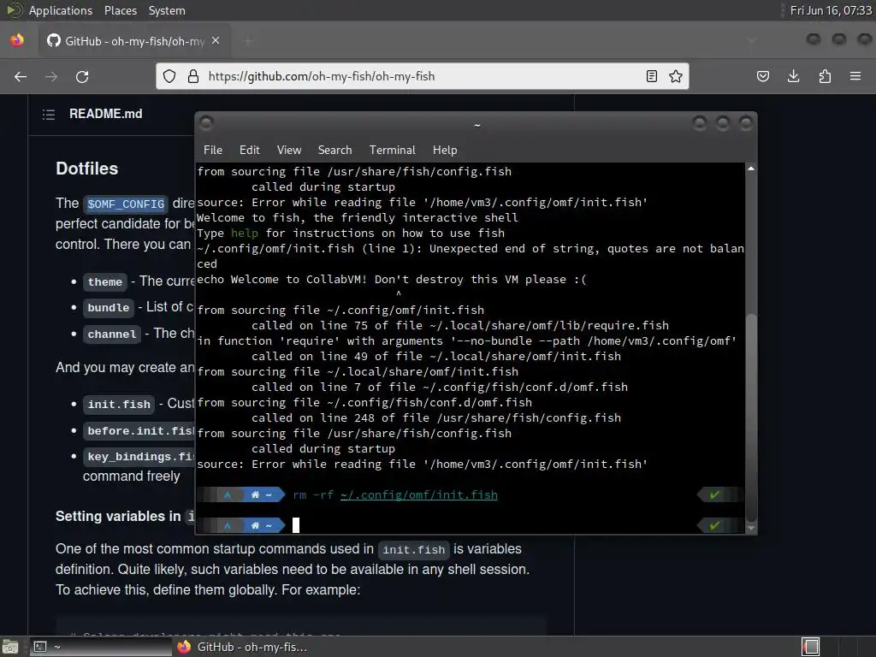Click the terminal cursor on the empty prompt

(296, 525)
